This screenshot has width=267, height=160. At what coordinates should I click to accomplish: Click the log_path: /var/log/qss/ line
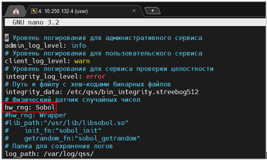pyautogui.click(x=49, y=154)
